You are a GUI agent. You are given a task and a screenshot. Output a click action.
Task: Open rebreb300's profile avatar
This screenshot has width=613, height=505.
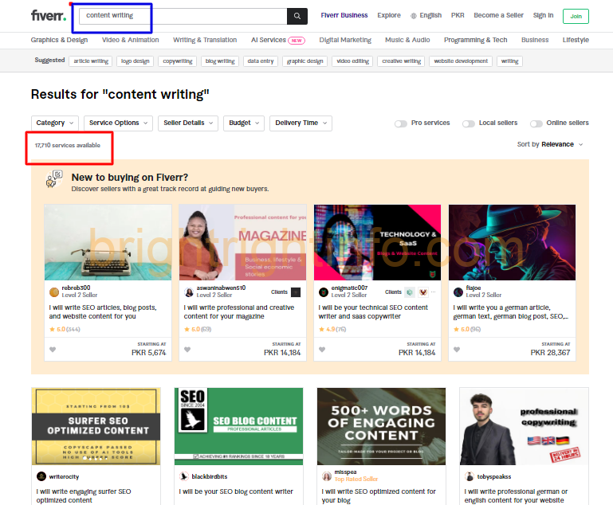tap(54, 292)
